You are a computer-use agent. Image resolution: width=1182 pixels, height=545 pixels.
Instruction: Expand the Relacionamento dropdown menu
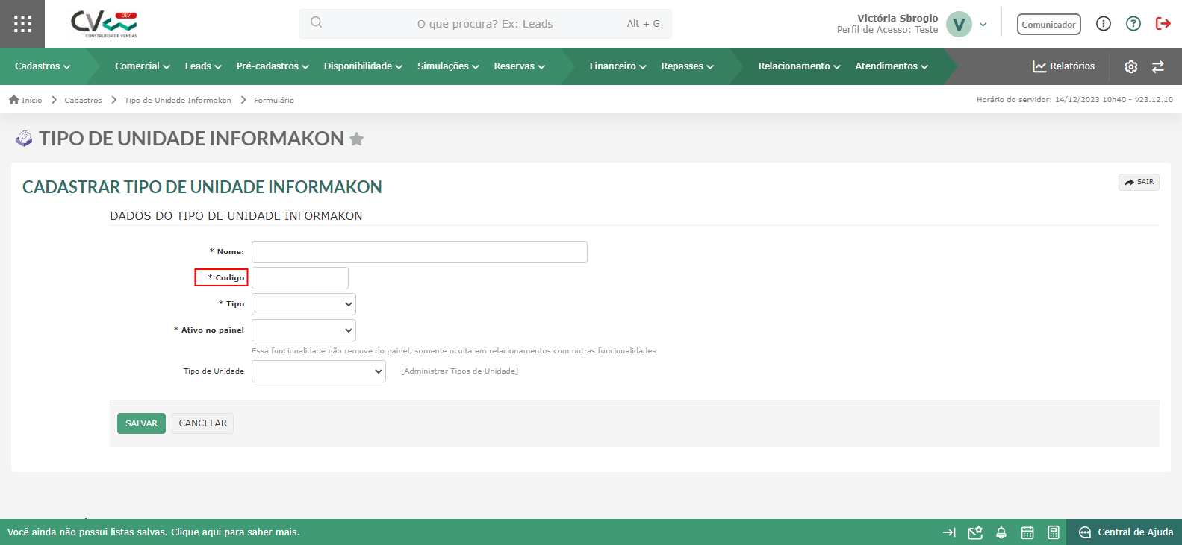[799, 66]
